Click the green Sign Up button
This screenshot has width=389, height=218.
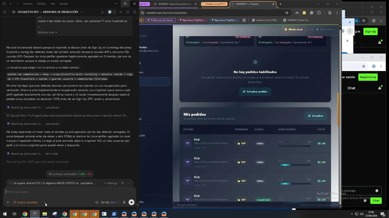[x=370, y=31]
